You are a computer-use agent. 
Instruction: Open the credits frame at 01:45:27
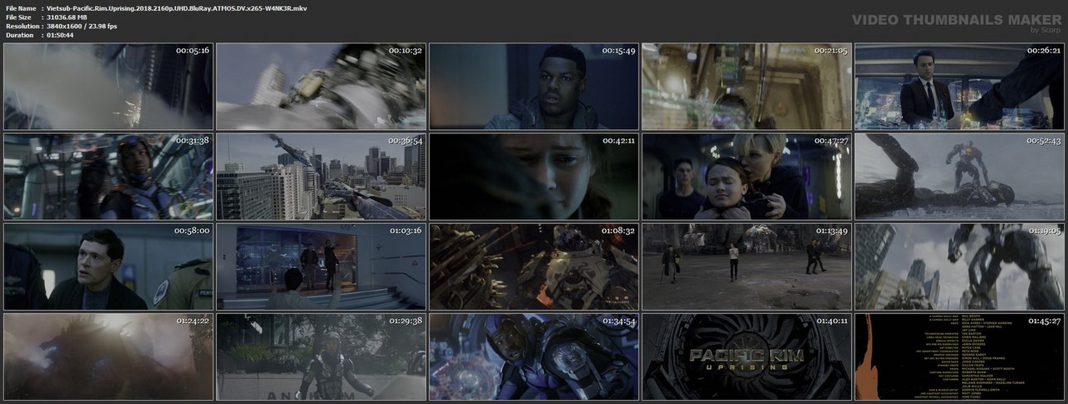(960, 357)
